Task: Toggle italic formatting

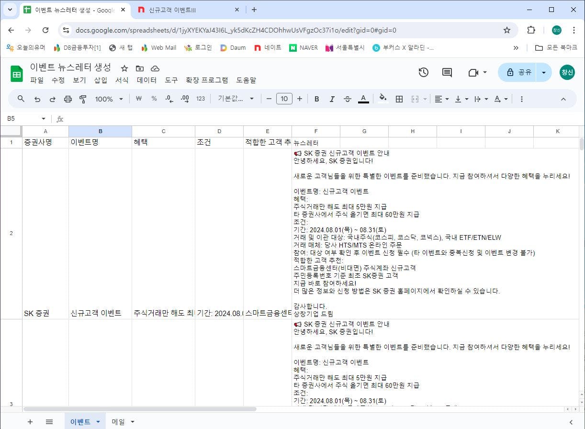Action: (x=332, y=99)
